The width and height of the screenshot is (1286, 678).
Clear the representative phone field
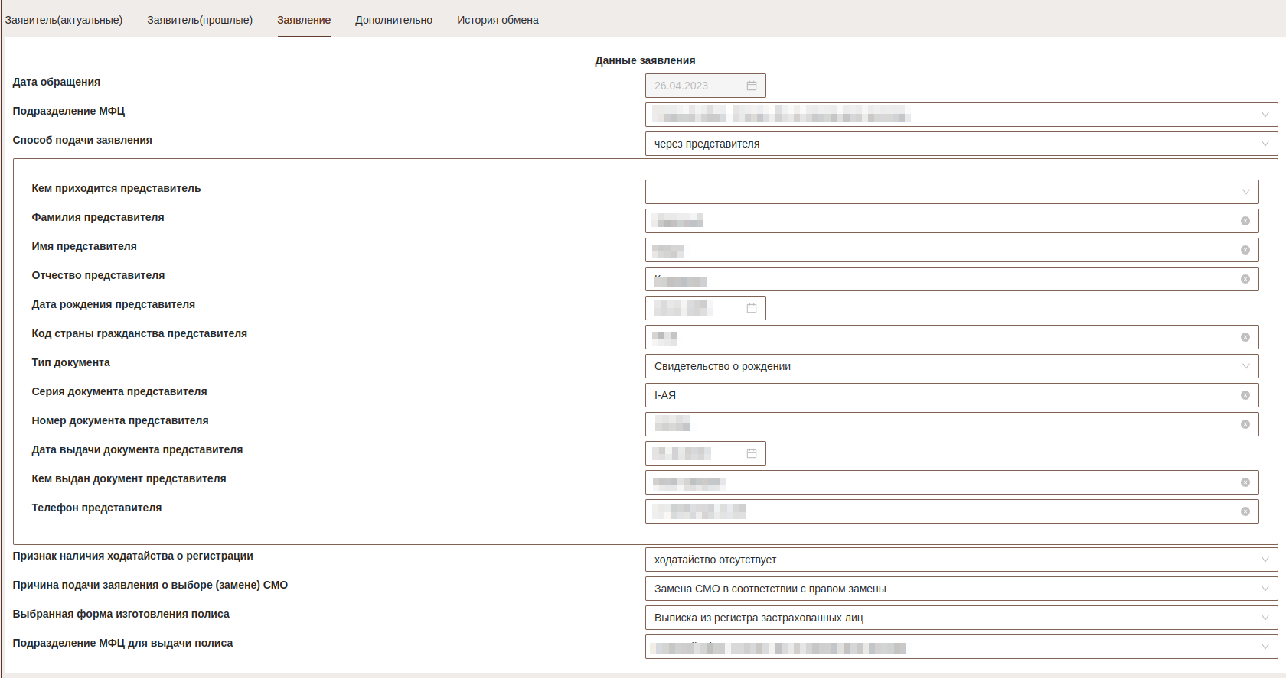[x=1245, y=511]
